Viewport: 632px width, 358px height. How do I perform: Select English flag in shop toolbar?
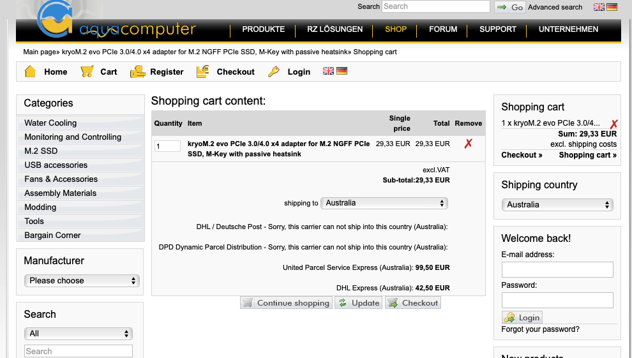point(329,71)
